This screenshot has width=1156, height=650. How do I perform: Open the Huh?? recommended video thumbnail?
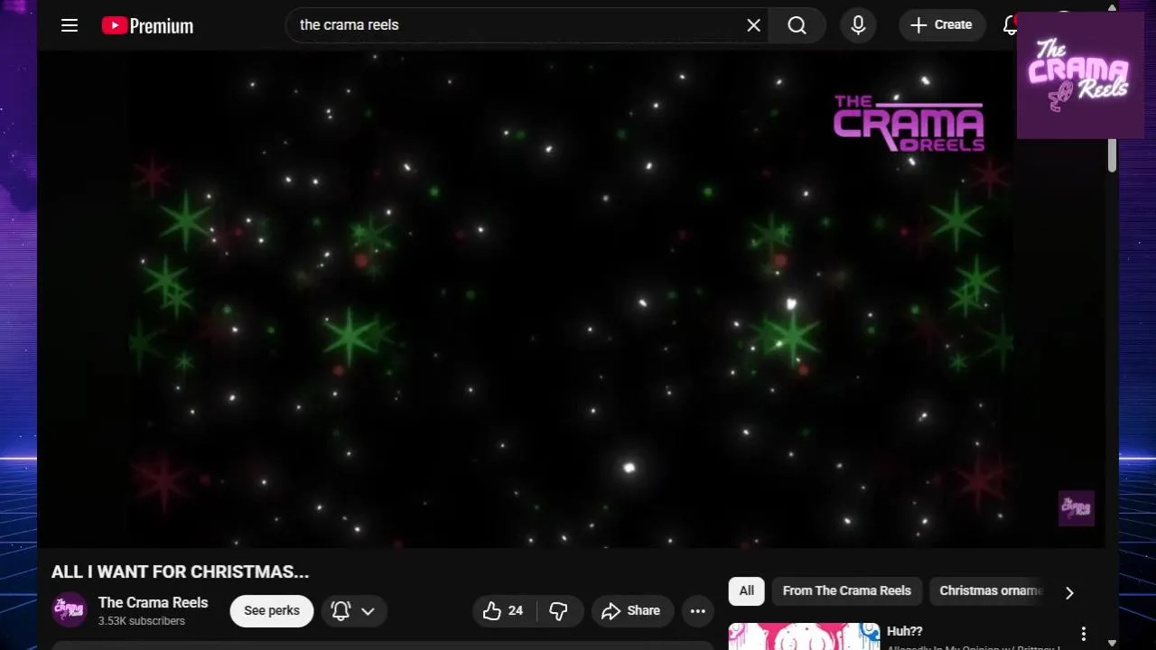tap(804, 636)
